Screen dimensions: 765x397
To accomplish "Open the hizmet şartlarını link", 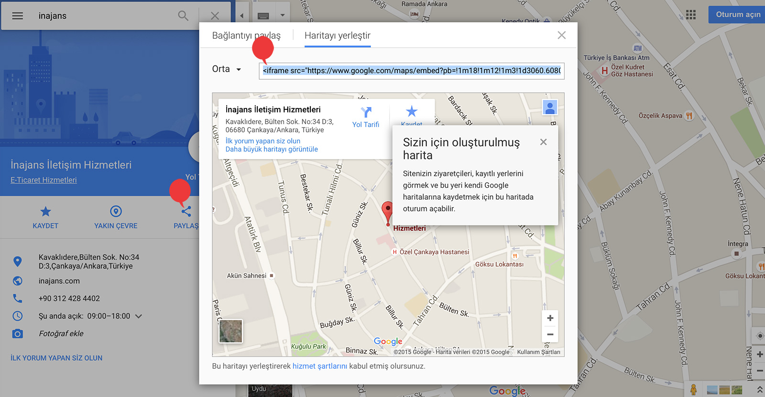I will pos(320,366).
